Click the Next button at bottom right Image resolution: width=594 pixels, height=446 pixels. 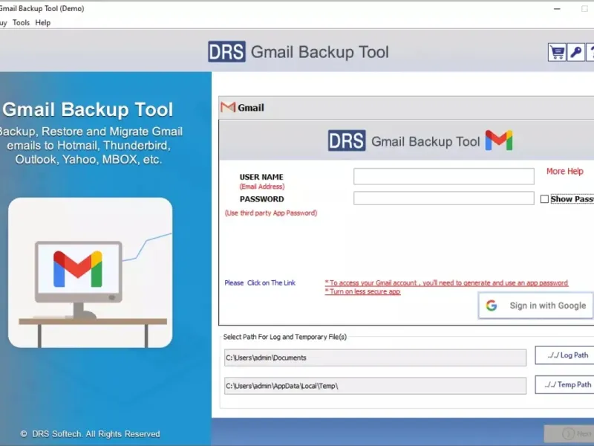(569, 433)
